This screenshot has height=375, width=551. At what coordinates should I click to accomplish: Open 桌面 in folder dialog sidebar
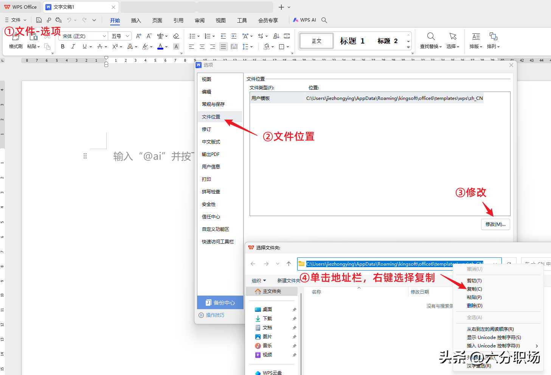pyautogui.click(x=267, y=310)
